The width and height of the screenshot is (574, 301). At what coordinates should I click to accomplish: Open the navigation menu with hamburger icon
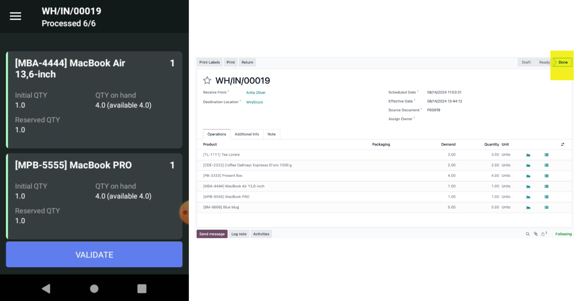tap(15, 16)
